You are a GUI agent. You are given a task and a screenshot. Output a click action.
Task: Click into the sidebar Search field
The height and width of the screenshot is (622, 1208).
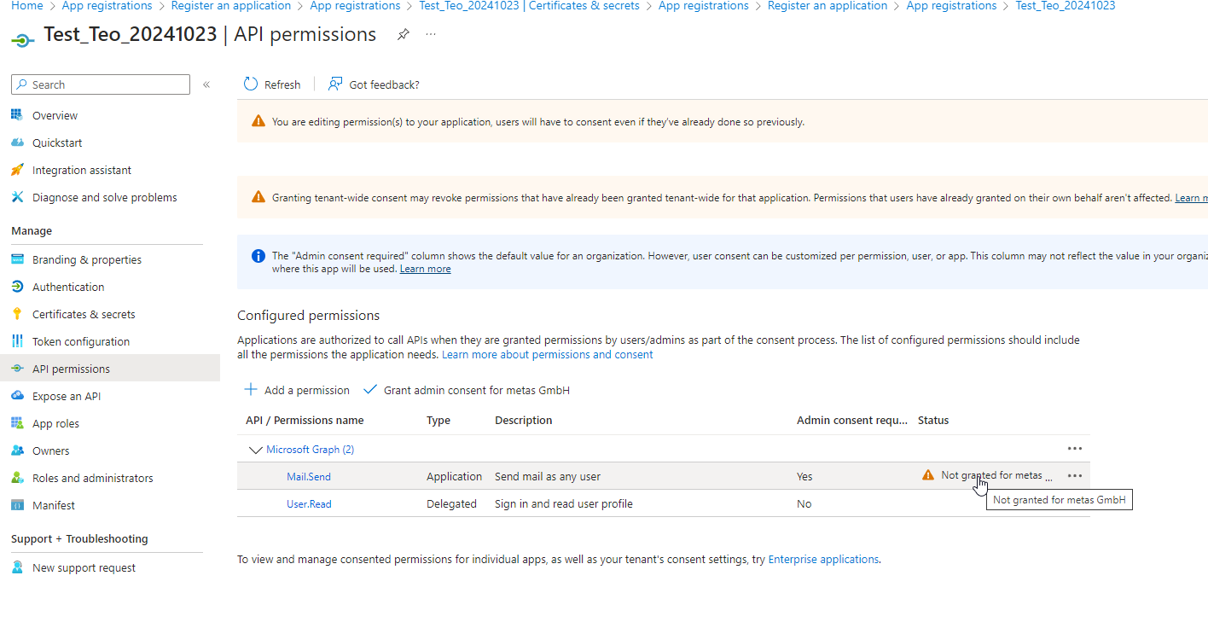click(x=101, y=84)
